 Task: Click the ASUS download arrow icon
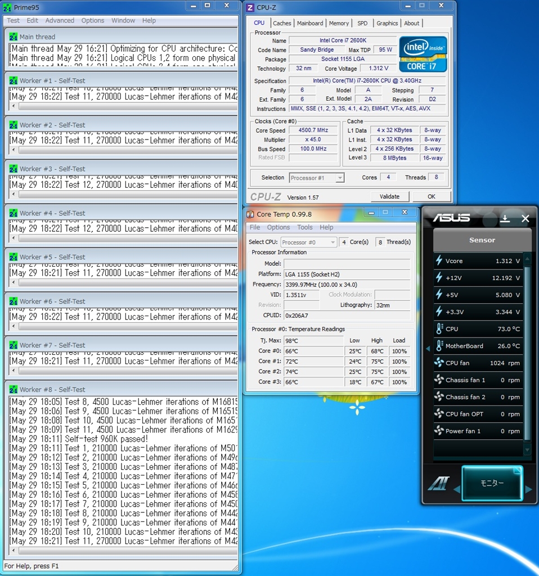click(x=505, y=218)
